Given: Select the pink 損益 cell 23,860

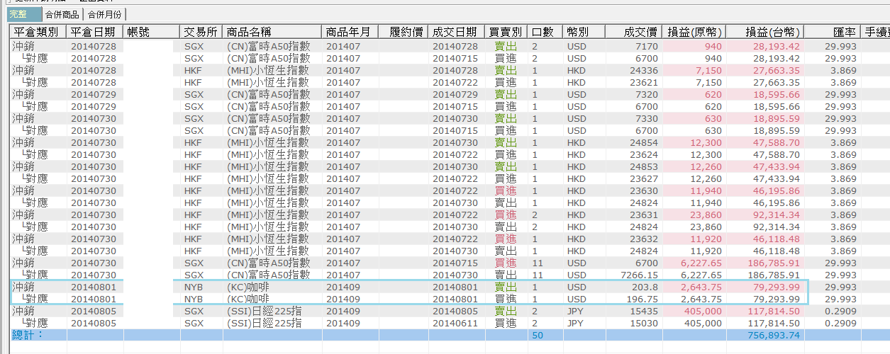Looking at the screenshot, I should pyautogui.click(x=694, y=215).
